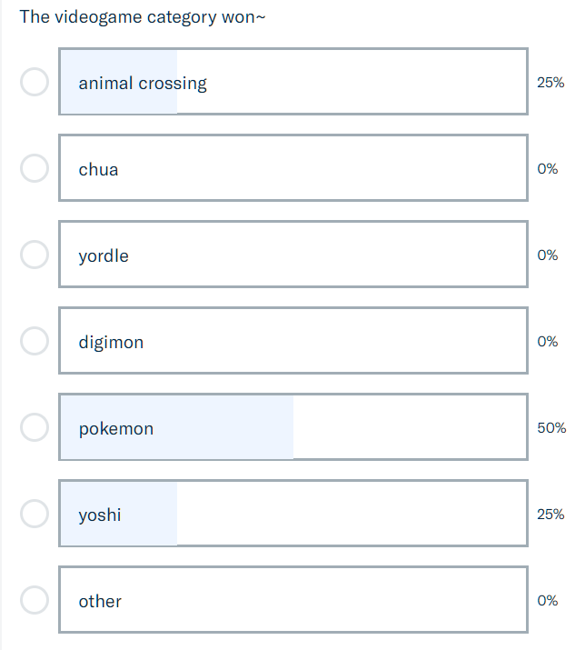Click the other option box
Image resolution: width=575 pixels, height=650 pixels.
pyautogui.click(x=292, y=601)
